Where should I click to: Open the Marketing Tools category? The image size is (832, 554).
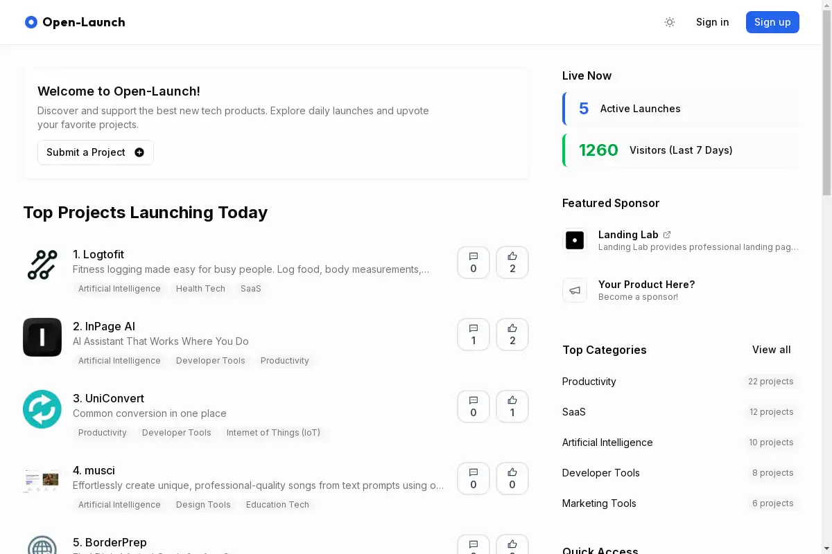click(599, 503)
